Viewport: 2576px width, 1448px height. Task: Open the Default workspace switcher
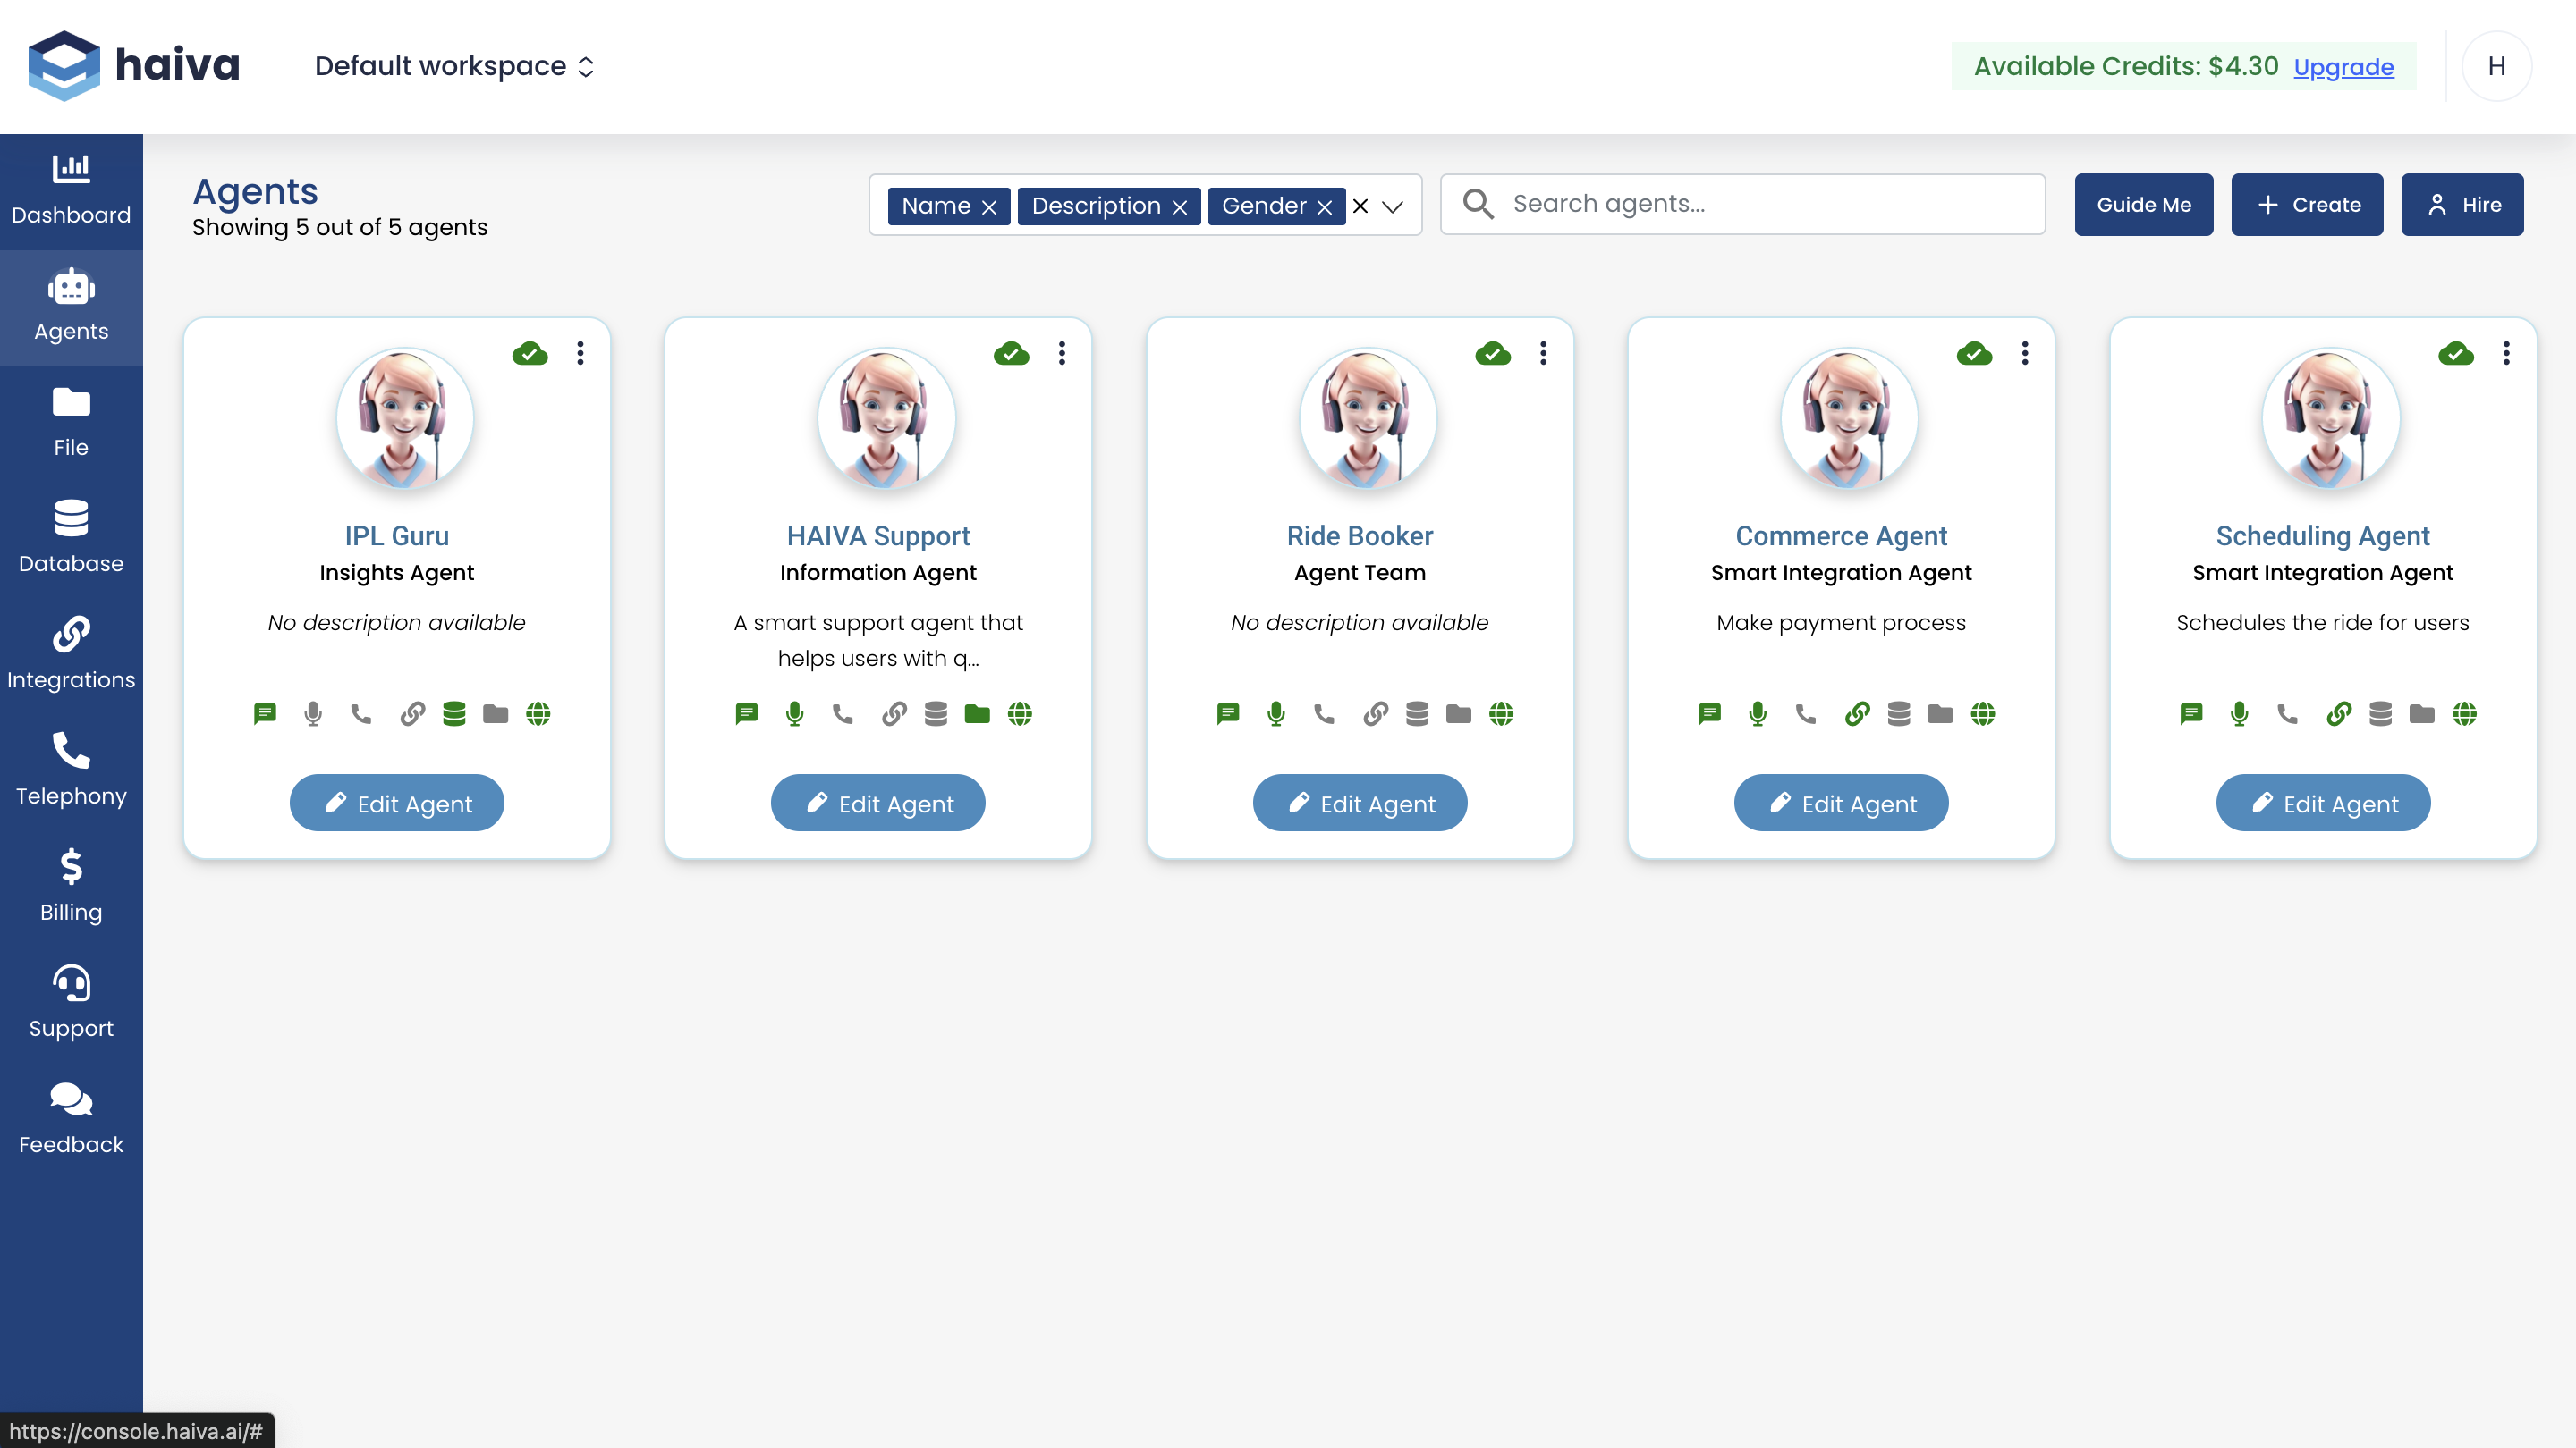pos(455,67)
